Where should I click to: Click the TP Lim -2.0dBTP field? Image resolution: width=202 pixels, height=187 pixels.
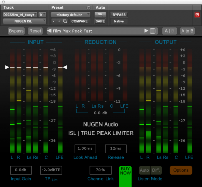pyautogui.click(x=51, y=170)
